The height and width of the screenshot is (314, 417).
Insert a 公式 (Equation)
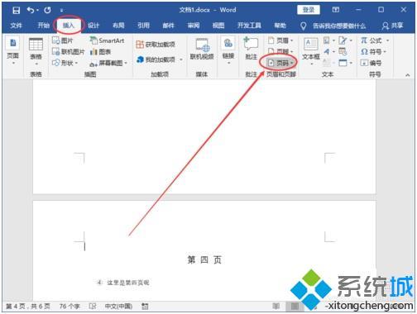tap(371, 40)
